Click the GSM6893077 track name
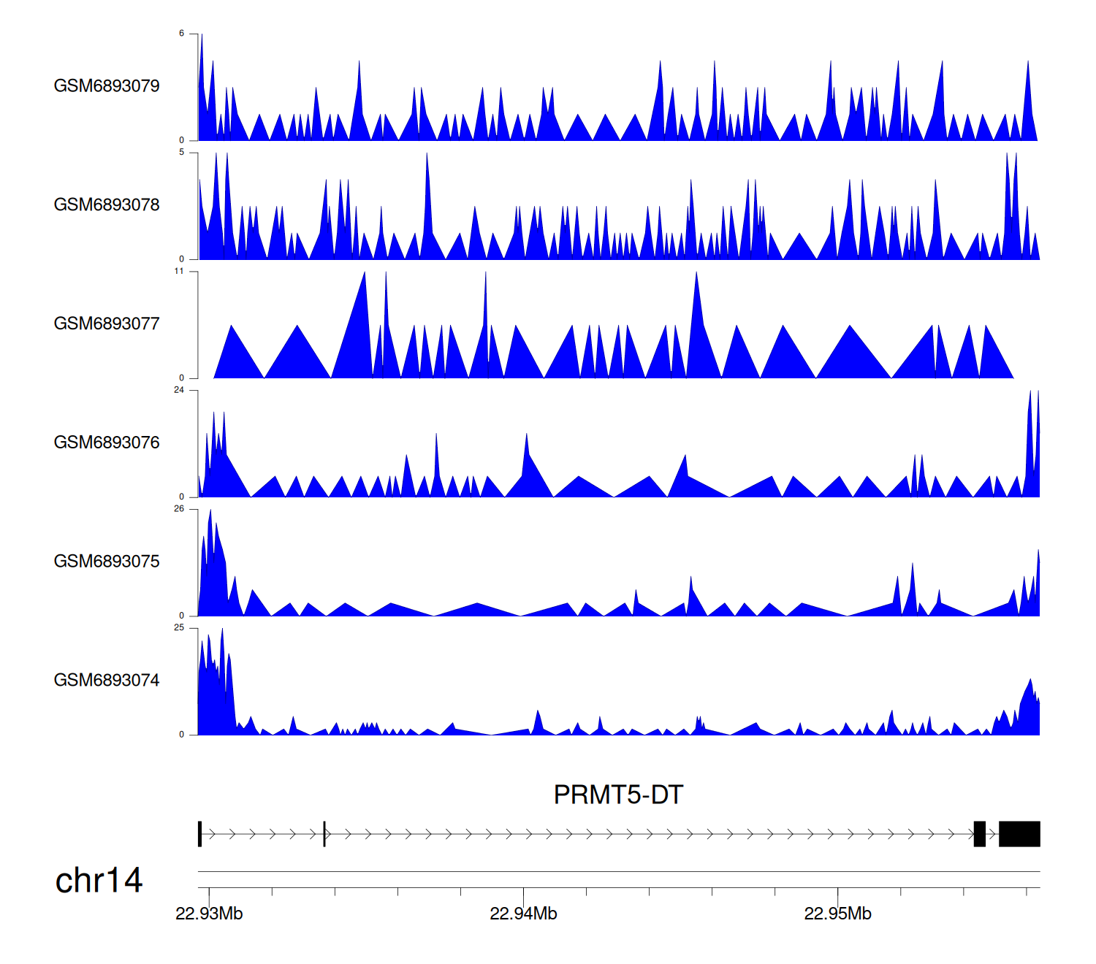 [x=107, y=324]
